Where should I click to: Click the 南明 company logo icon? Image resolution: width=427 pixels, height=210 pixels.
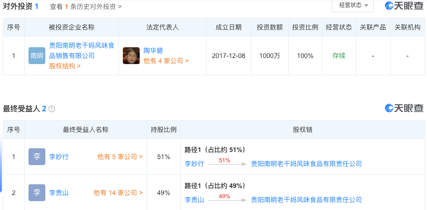click(x=37, y=56)
